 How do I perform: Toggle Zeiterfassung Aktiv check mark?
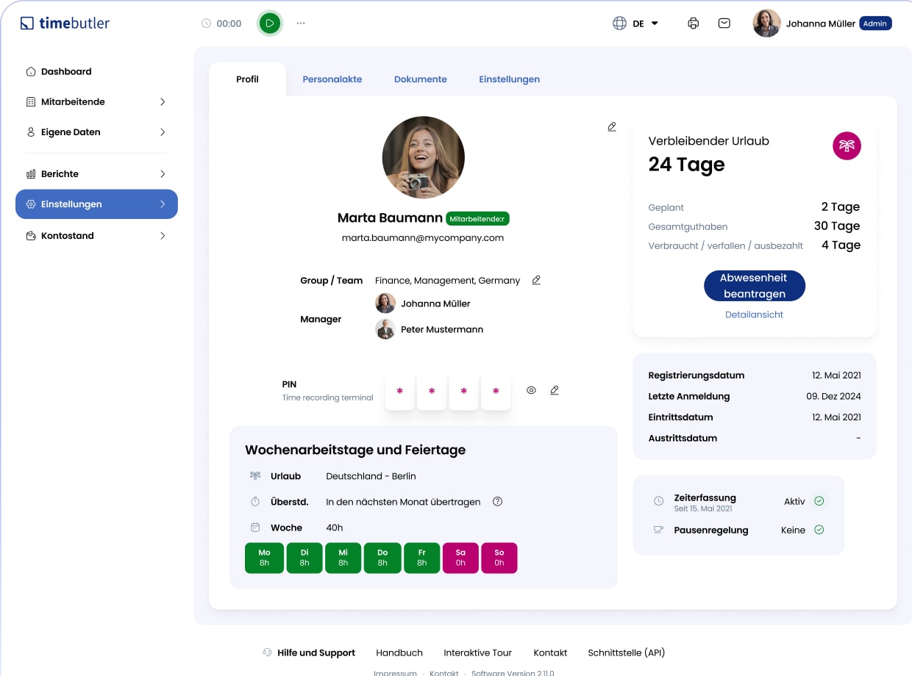pos(819,501)
